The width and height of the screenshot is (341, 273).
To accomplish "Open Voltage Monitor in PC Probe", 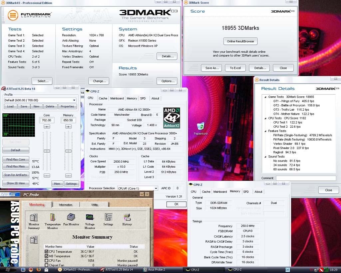I will tap(90, 221).
